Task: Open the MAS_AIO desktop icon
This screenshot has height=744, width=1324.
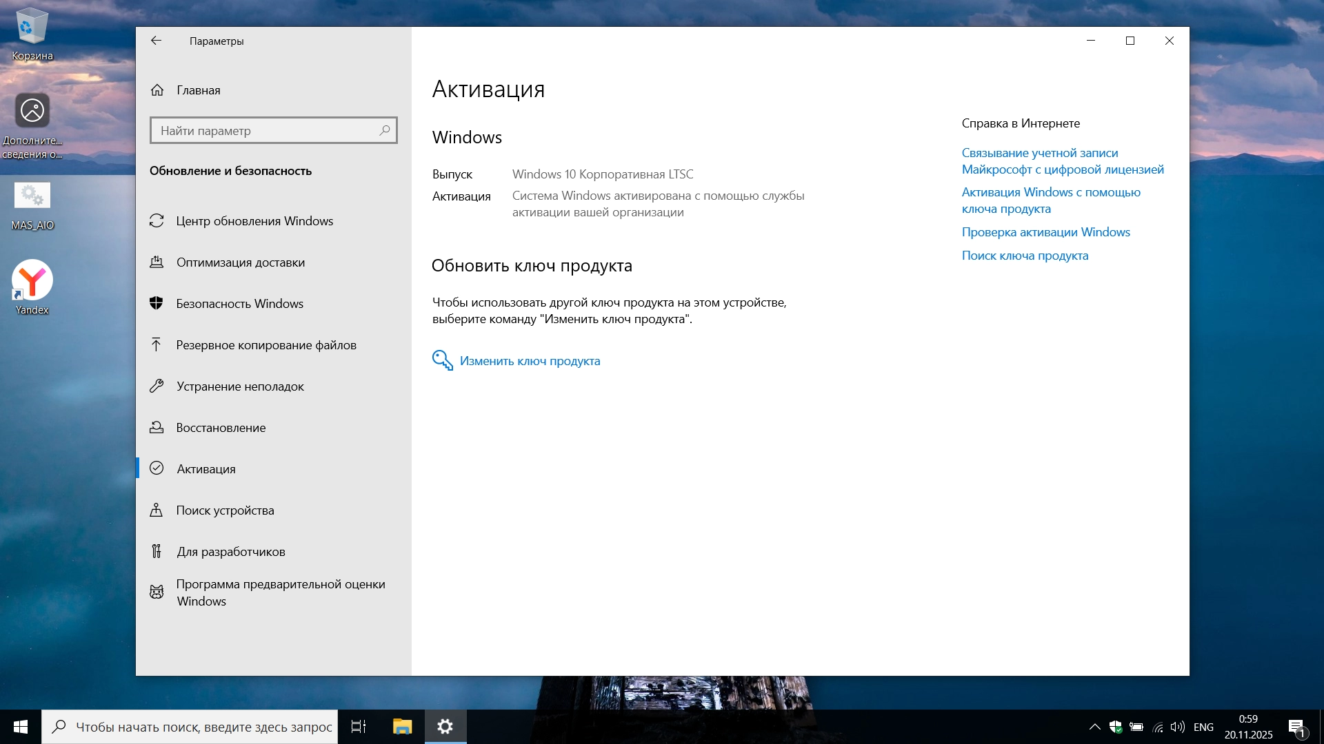Action: (x=32, y=205)
